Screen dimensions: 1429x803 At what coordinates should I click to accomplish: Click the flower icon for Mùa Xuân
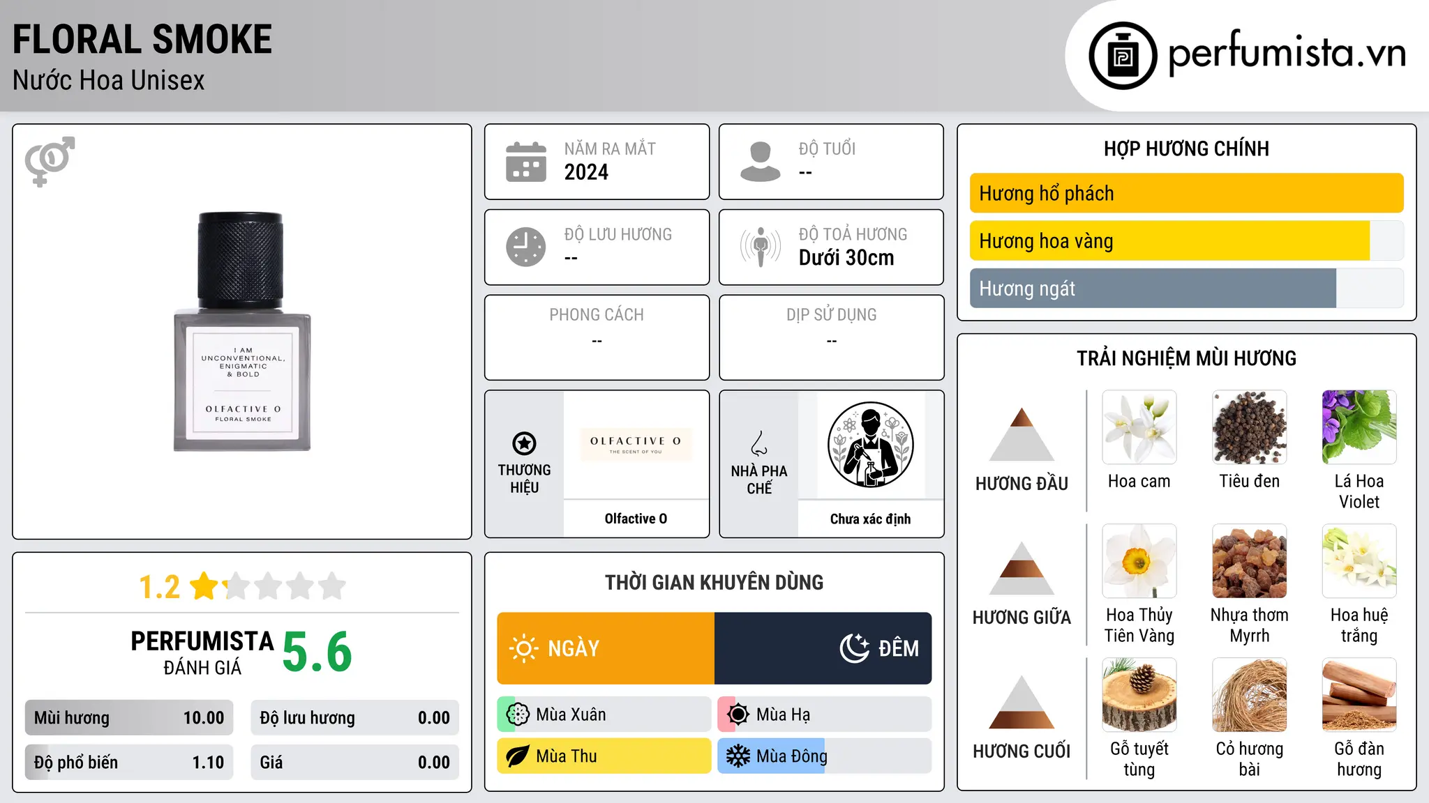pos(518,714)
